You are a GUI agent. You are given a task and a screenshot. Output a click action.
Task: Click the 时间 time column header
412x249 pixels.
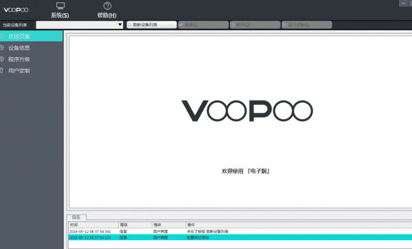tap(93, 225)
